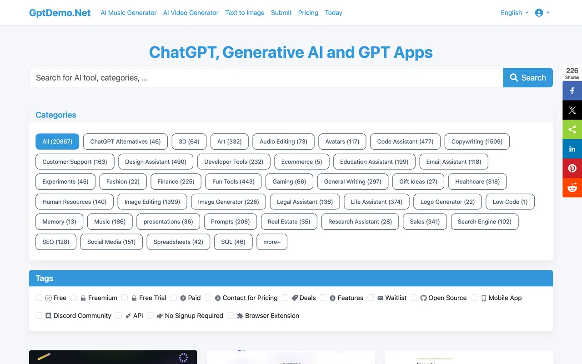This screenshot has width=582, height=364.
Task: Select the SQL (46) category
Action: (233, 242)
